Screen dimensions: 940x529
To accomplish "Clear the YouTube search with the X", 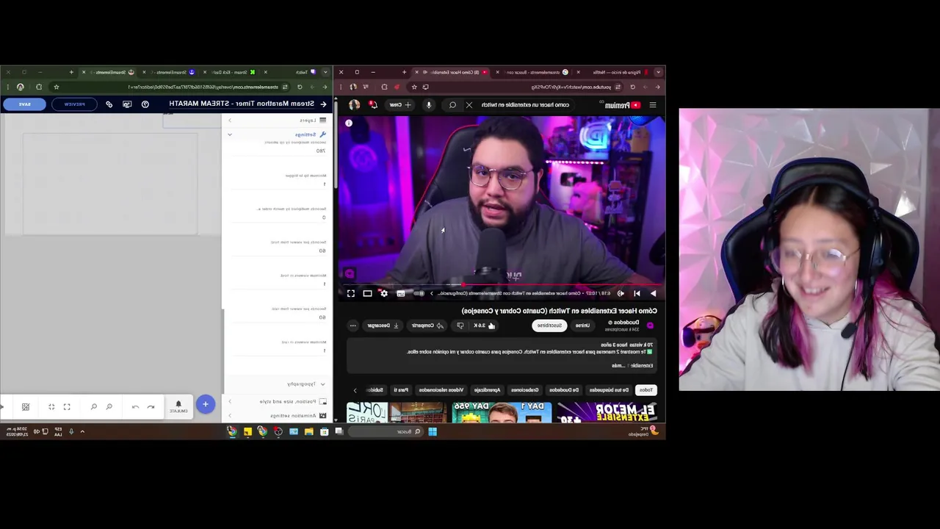I will (469, 105).
